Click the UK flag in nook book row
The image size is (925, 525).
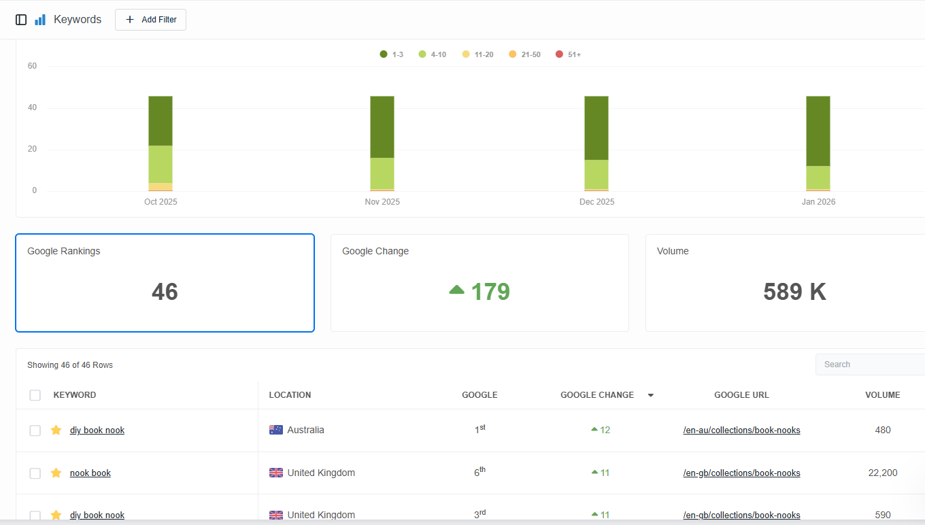point(276,473)
